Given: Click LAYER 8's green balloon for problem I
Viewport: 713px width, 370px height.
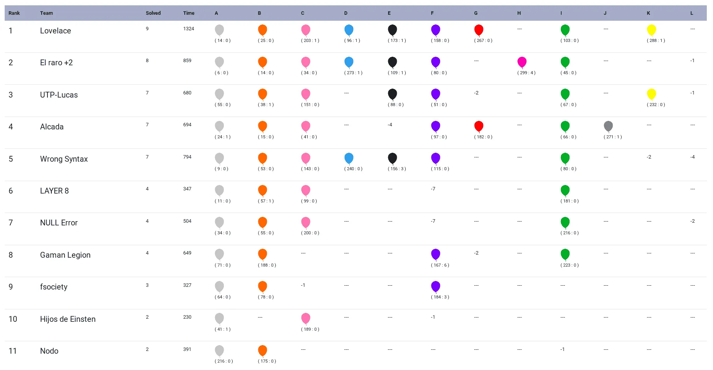Looking at the screenshot, I should click(565, 190).
